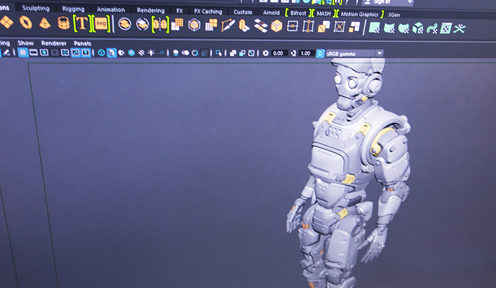This screenshot has width=496, height=288.
Task: Toggle Use All Lights lightbulb icon
Action: (x=151, y=53)
